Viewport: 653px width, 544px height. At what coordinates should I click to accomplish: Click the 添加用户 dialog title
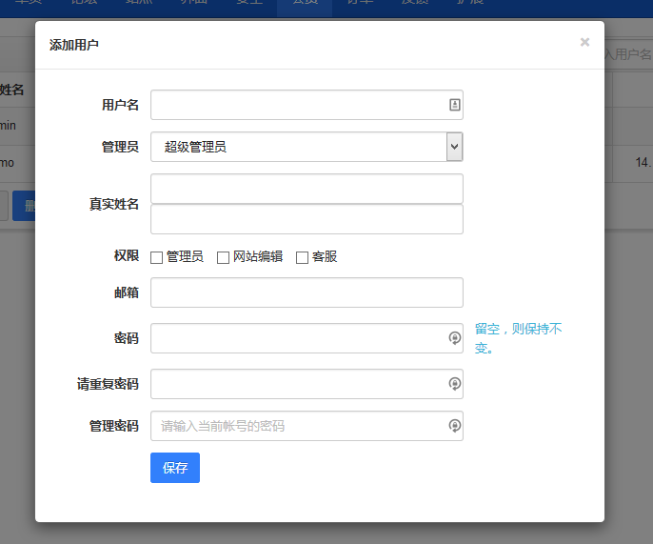point(73,45)
